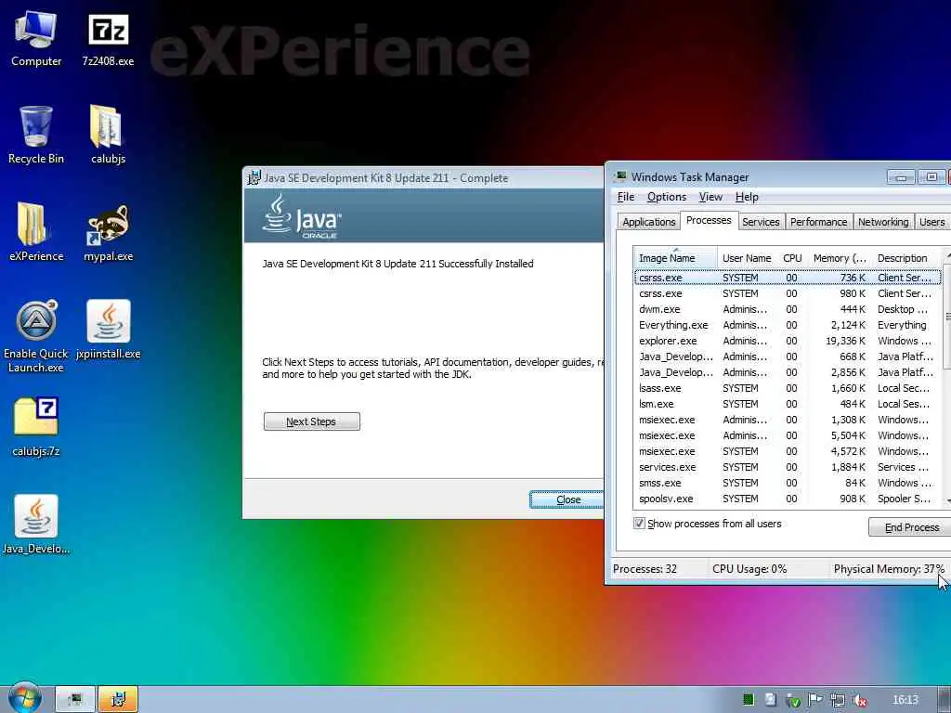
Task: Click the Action Center flag tray icon
Action: click(815, 700)
